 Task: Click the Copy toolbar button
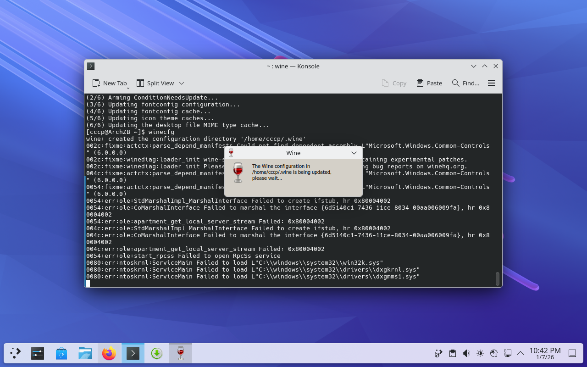[x=394, y=83]
